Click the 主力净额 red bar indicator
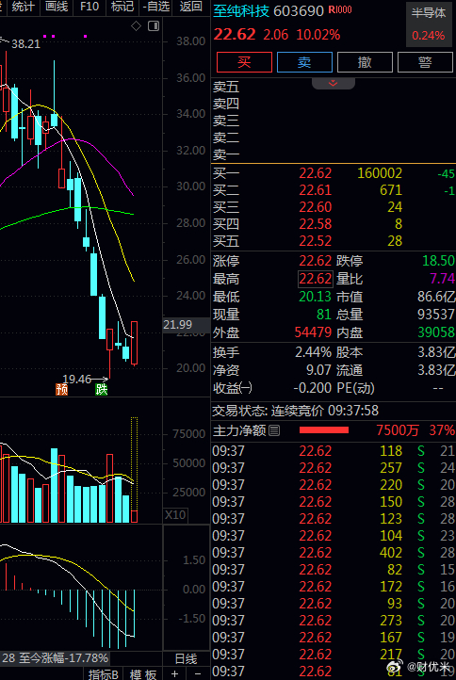This screenshot has height=680, width=456. 324,430
